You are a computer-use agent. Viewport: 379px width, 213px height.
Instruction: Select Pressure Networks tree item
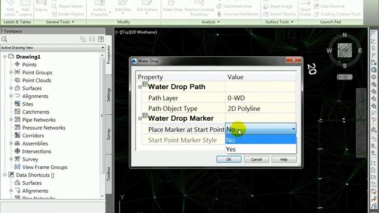(x=44, y=128)
